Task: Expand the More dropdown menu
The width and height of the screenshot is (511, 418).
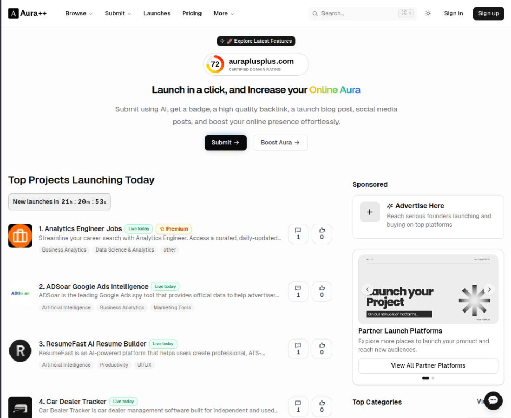Action: coord(223,13)
